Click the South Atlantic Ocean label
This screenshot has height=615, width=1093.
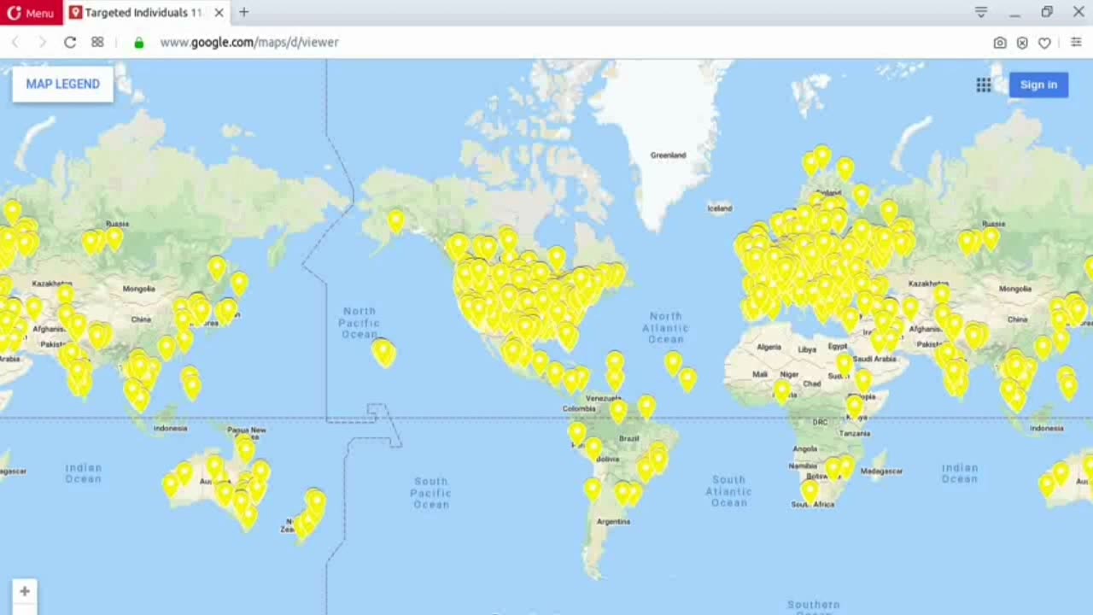pos(729,491)
